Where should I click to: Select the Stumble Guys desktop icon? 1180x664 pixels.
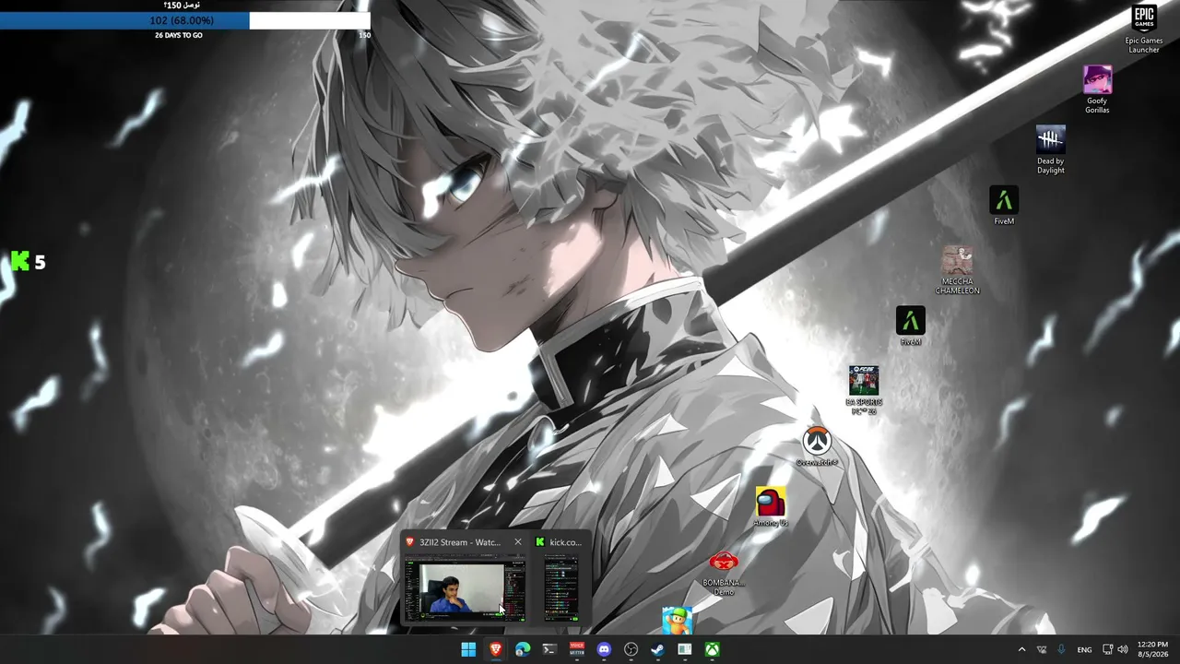677,621
